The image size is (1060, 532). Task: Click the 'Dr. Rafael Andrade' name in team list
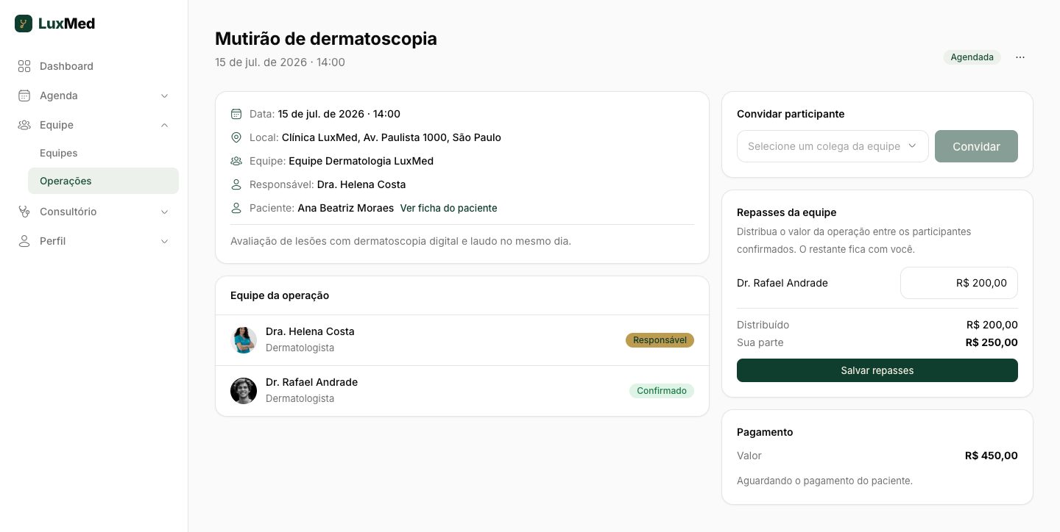coord(311,382)
